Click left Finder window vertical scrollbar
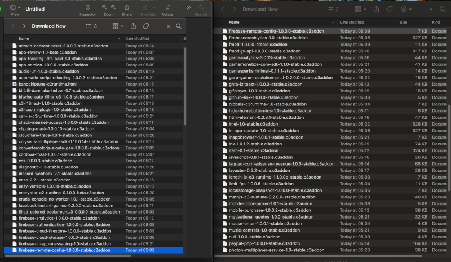 185,86
